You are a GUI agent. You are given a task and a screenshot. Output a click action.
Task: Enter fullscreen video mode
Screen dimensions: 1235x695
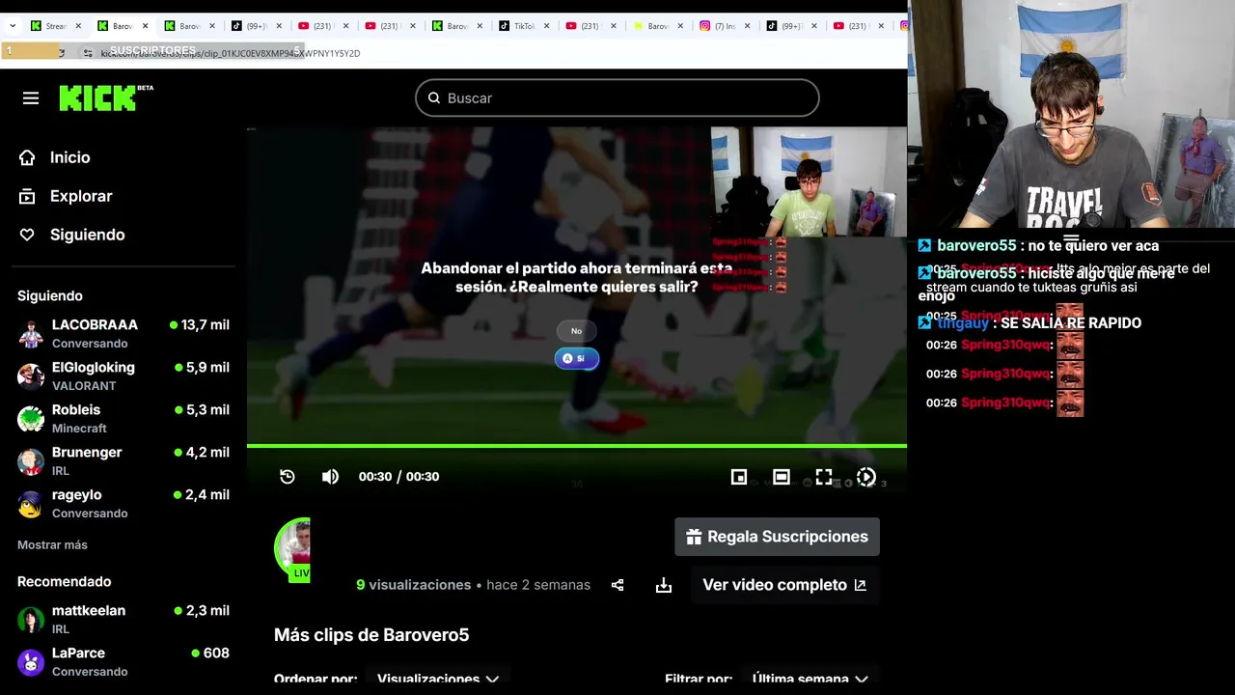(824, 476)
